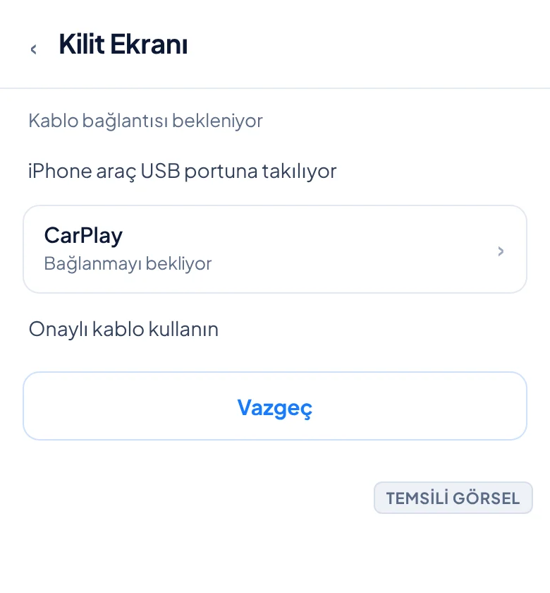
Task: Return to previous screen beside Kilit Ekranı
Action: [x=34, y=49]
